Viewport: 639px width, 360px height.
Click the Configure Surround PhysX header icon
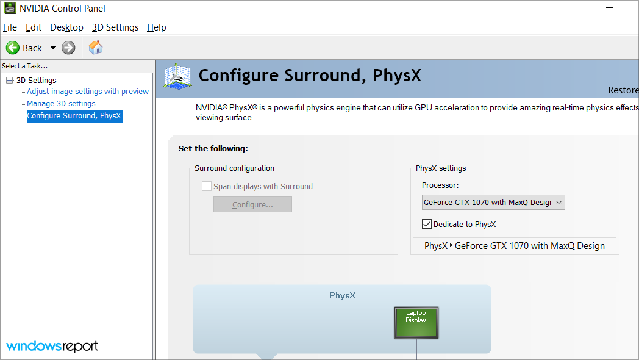pyautogui.click(x=177, y=76)
